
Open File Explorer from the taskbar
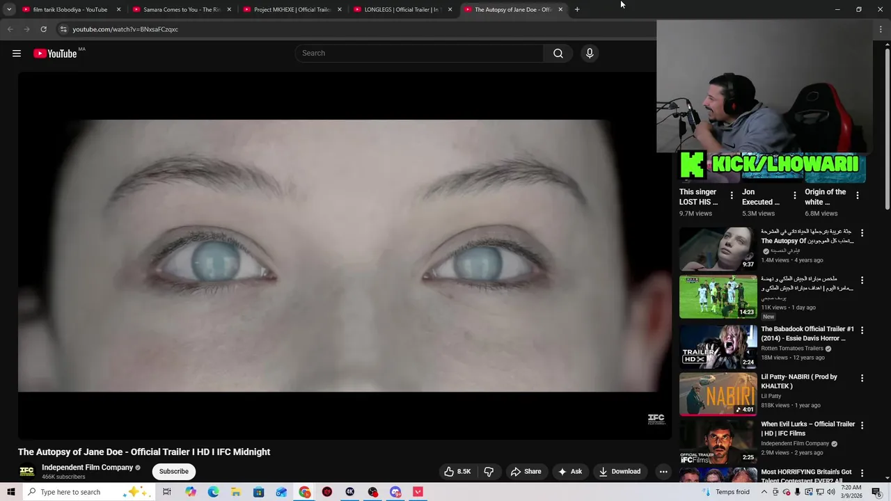click(x=236, y=492)
